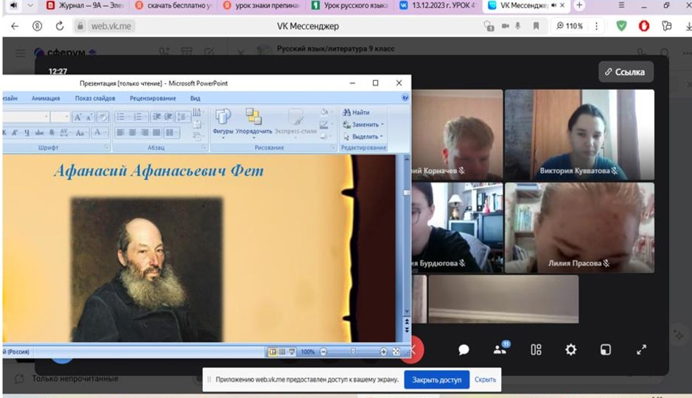This screenshot has height=398, width=692.
Task: Increase font size in PowerPoint ribbon
Action: [77, 117]
